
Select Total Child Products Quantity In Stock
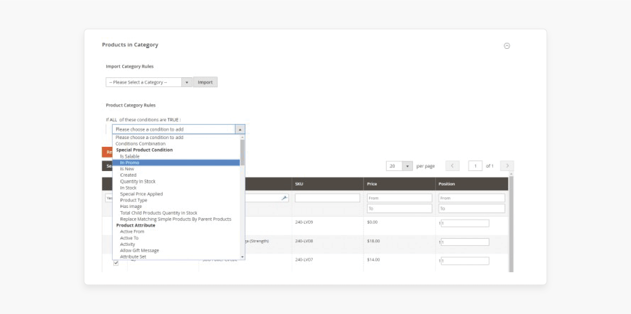pyautogui.click(x=158, y=213)
